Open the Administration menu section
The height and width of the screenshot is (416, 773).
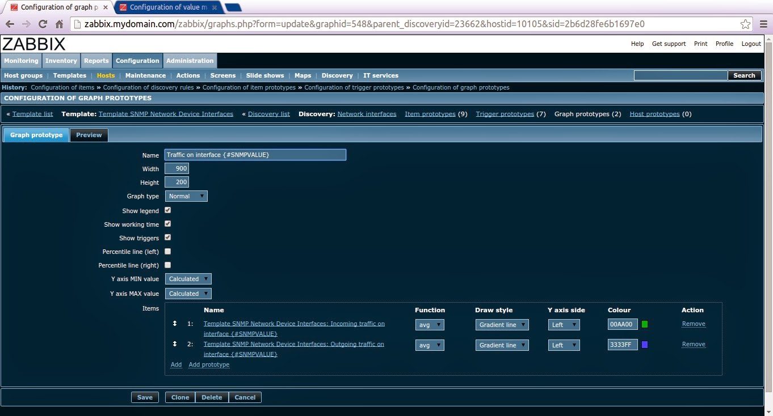tap(190, 60)
